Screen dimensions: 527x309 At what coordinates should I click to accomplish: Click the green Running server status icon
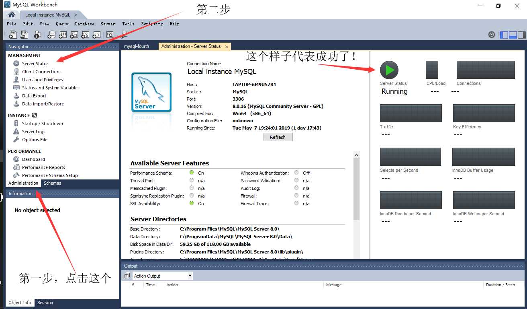389,70
